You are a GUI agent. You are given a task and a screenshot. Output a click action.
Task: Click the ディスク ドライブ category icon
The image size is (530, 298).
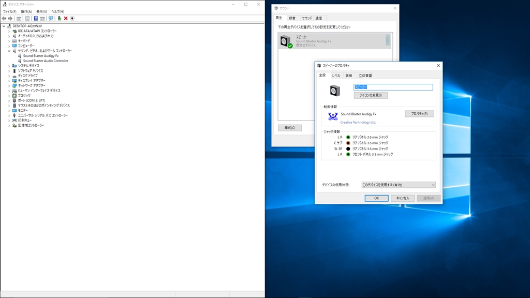tap(14, 76)
